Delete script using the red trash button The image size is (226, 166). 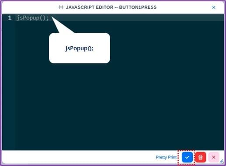(x=201, y=157)
